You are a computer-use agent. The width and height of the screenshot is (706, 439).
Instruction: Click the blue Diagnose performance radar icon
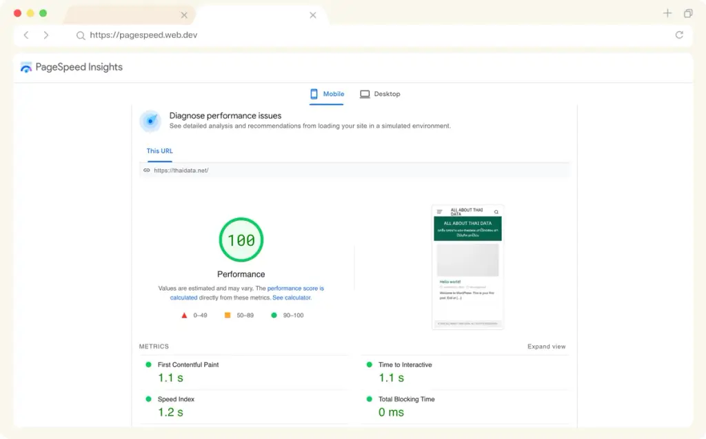150,121
